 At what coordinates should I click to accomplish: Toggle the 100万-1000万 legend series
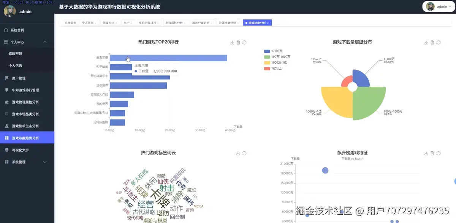click(276, 57)
